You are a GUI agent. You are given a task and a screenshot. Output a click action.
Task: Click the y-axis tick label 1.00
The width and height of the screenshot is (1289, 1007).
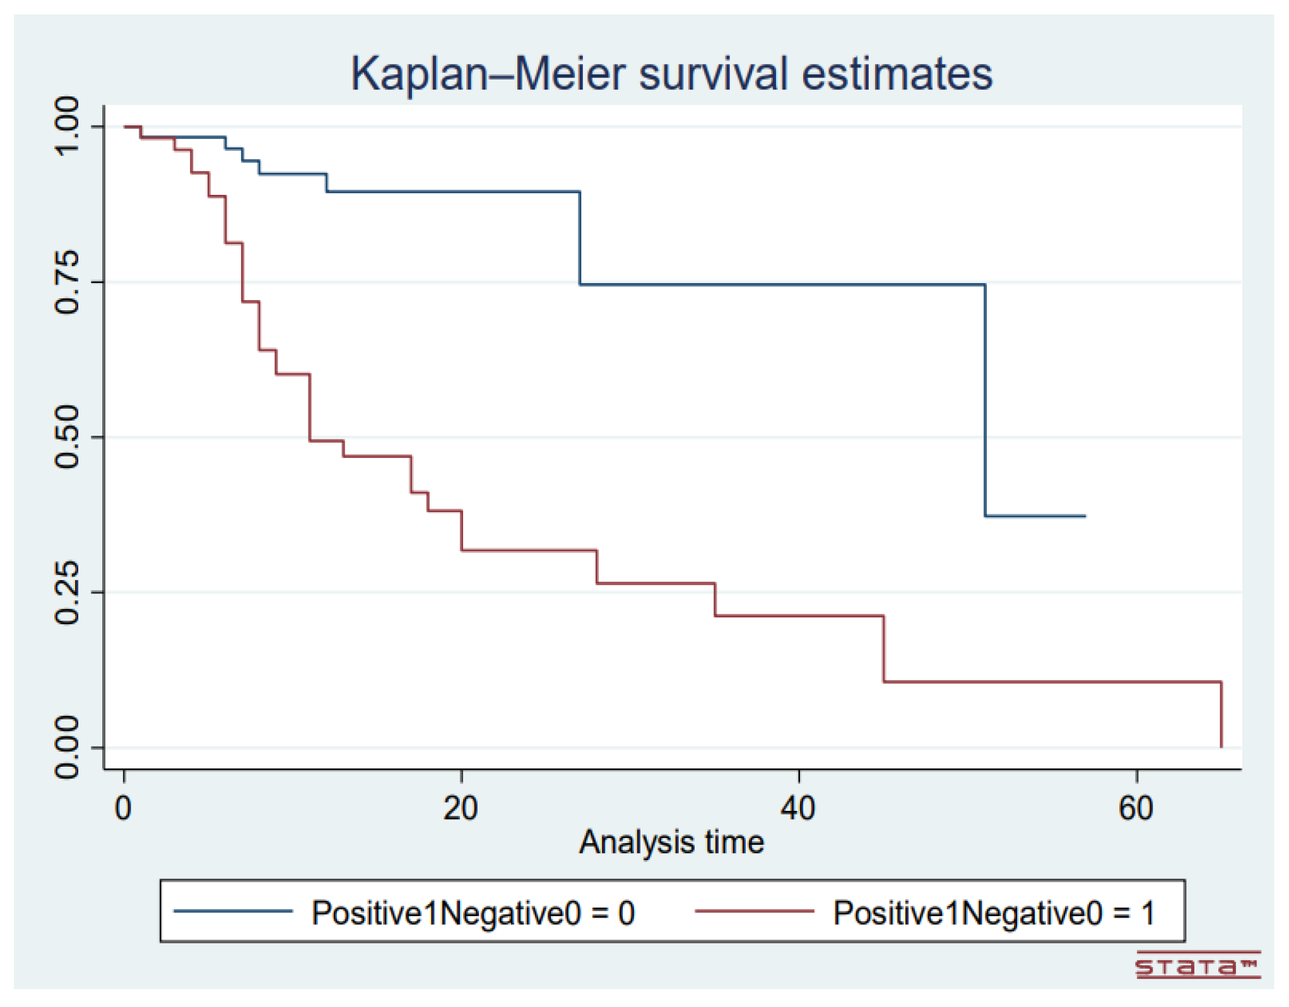tap(67, 126)
